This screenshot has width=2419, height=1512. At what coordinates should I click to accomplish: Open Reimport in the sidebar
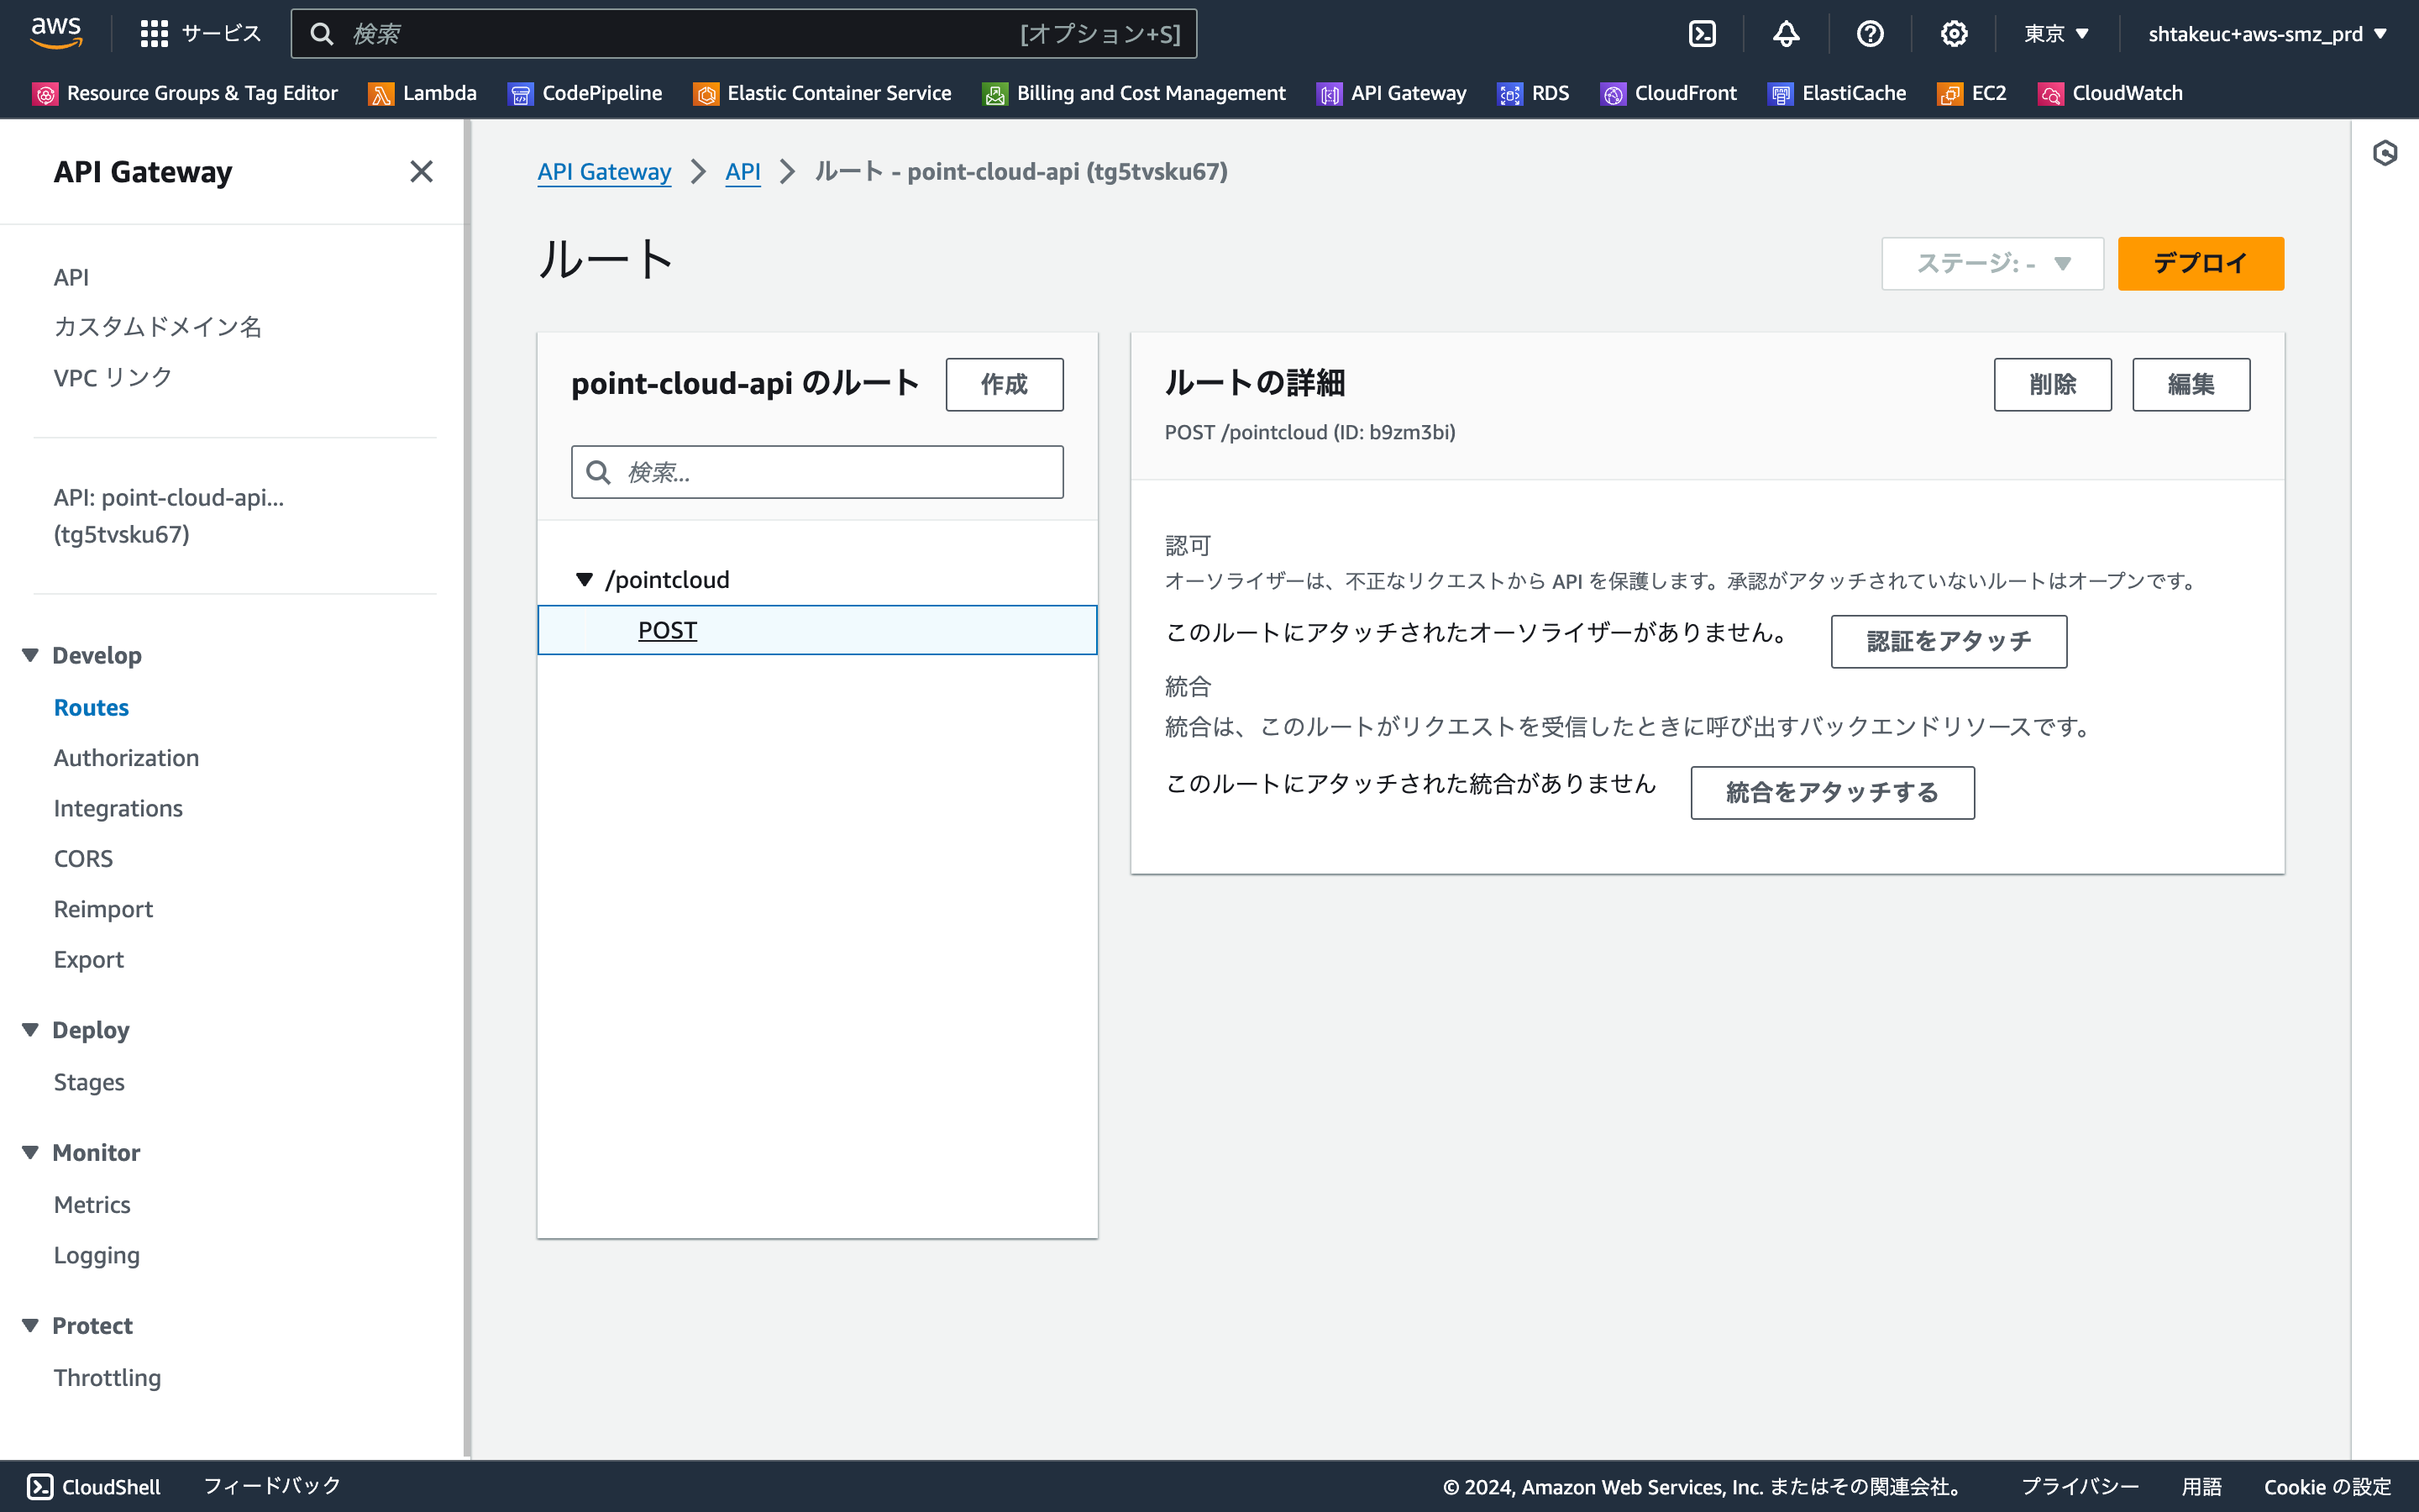coord(103,909)
